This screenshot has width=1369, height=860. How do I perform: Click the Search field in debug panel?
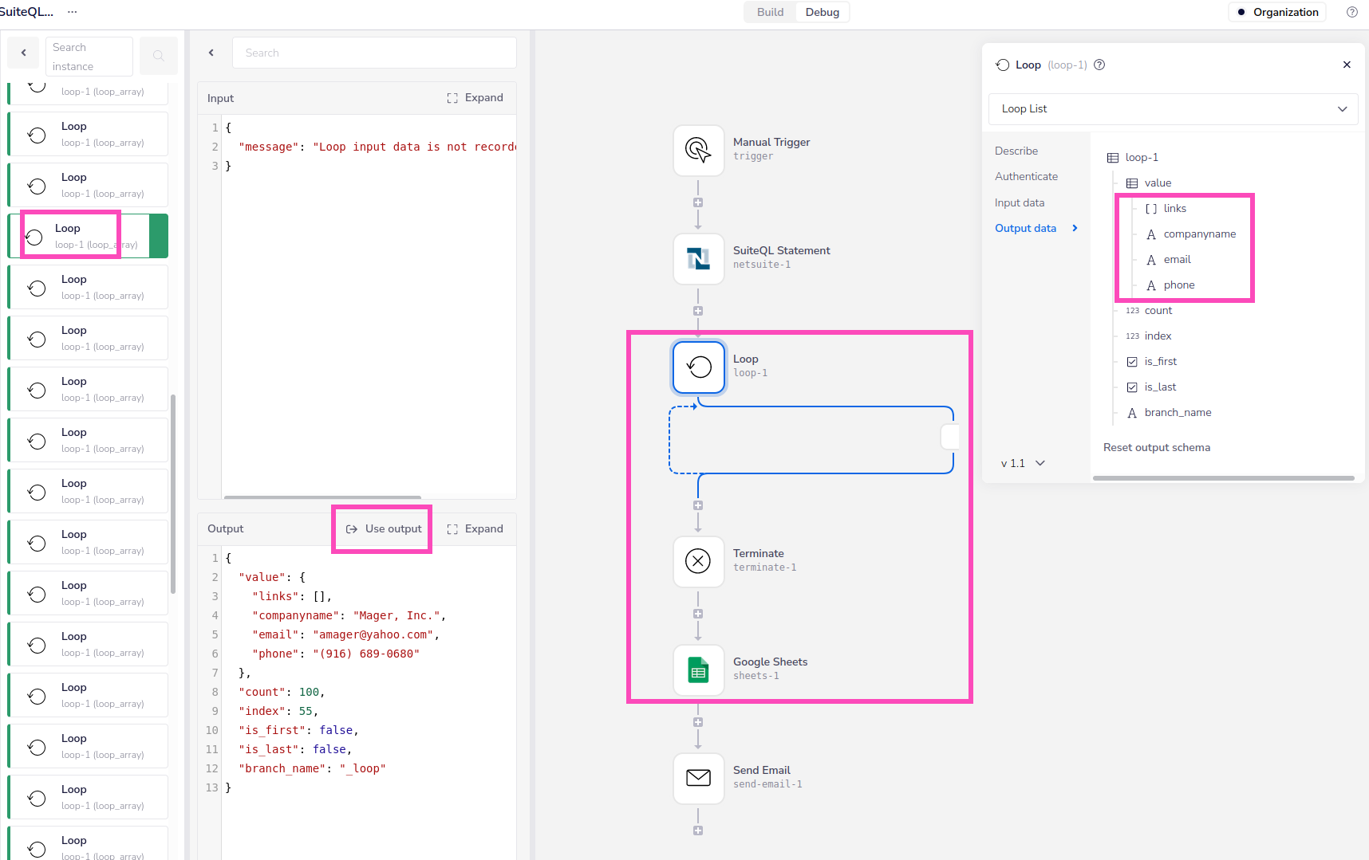[x=374, y=53]
